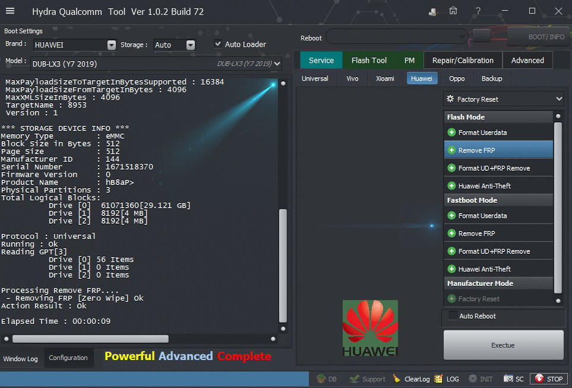Viewport: 572px width, 388px height.
Task: Click the ClearLog broom icon
Action: tap(397, 379)
